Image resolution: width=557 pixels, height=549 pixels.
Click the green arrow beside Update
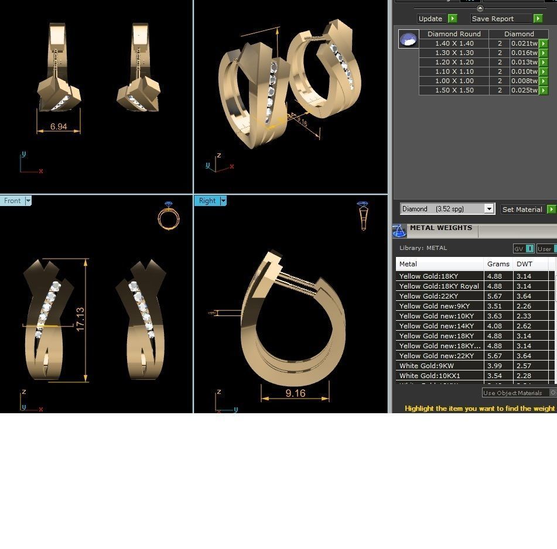click(453, 19)
